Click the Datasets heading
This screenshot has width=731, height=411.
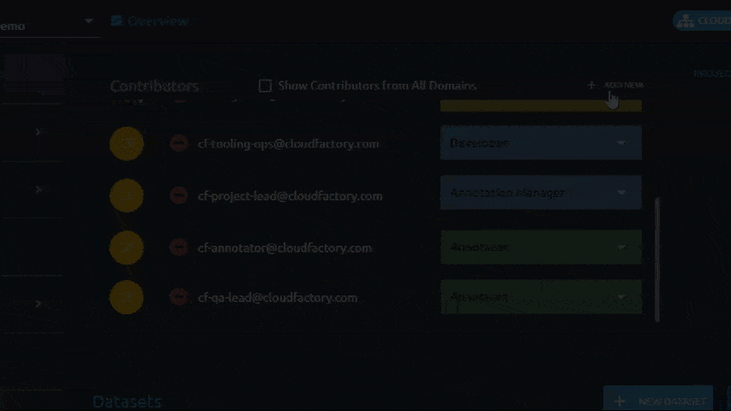[127, 402]
